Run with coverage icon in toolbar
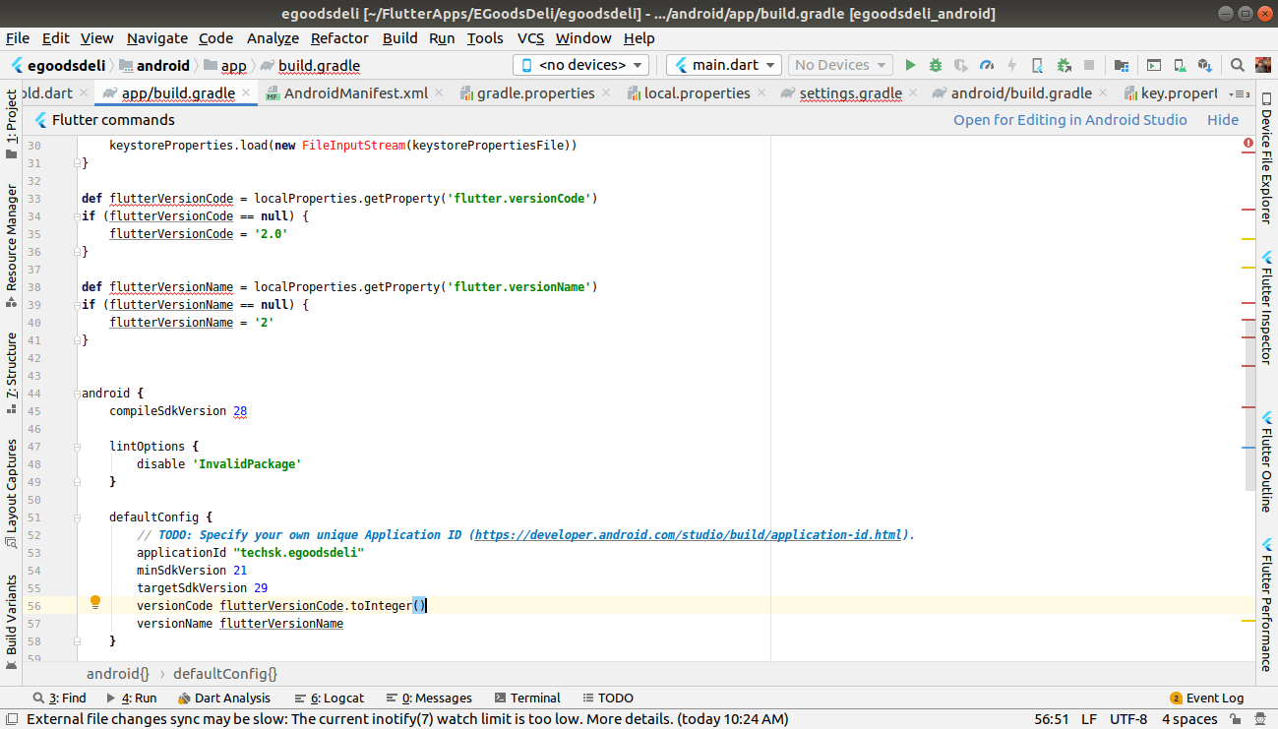 tap(961, 65)
